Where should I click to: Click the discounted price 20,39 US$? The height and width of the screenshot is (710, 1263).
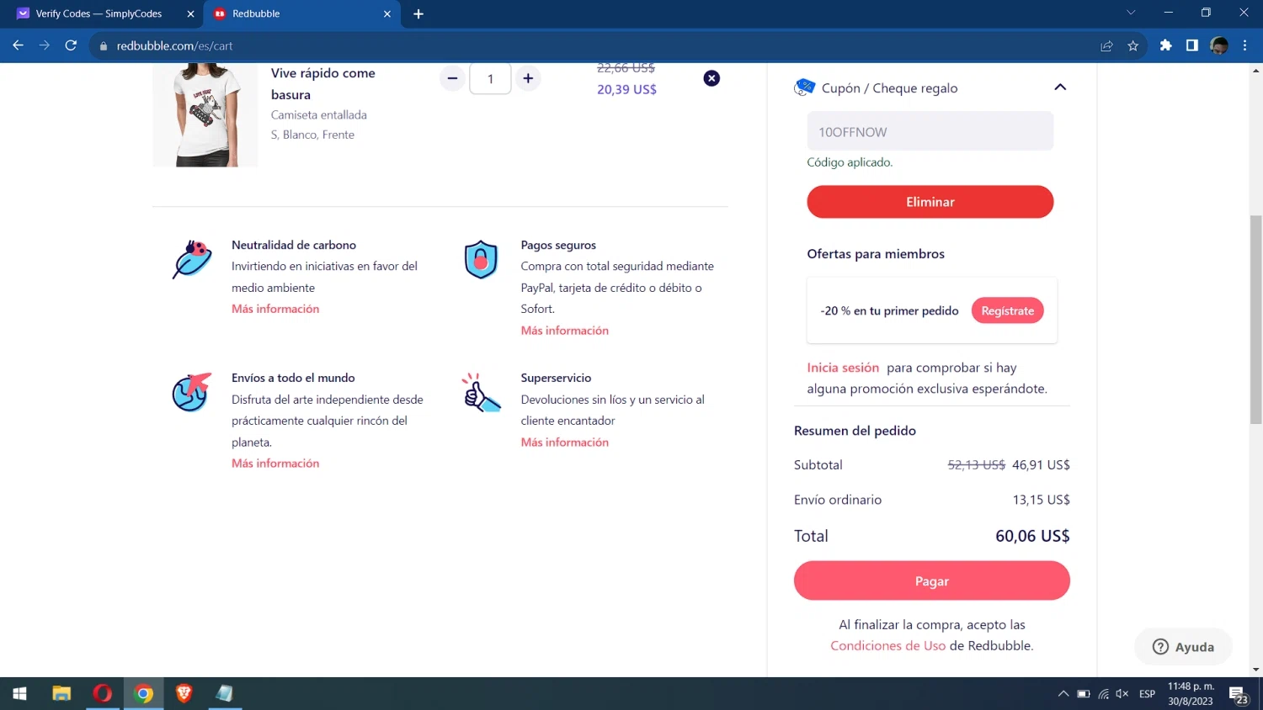point(626,89)
